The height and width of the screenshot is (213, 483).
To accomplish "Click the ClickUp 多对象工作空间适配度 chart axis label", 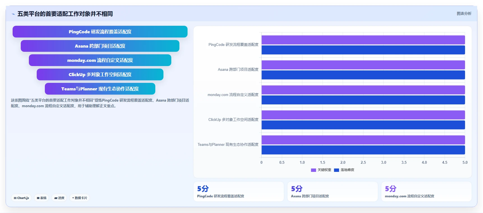I will pyautogui.click(x=233, y=120).
